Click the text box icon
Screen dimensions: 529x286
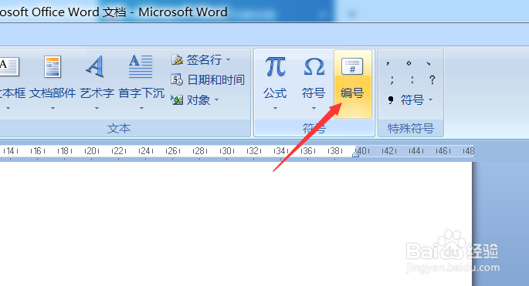pos(8,67)
